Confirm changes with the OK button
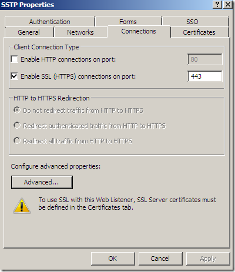 pyautogui.click(x=113, y=258)
